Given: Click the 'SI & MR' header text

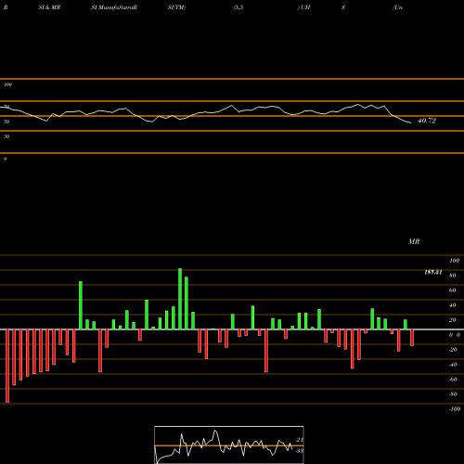Looking at the screenshot, I should [x=49, y=7].
